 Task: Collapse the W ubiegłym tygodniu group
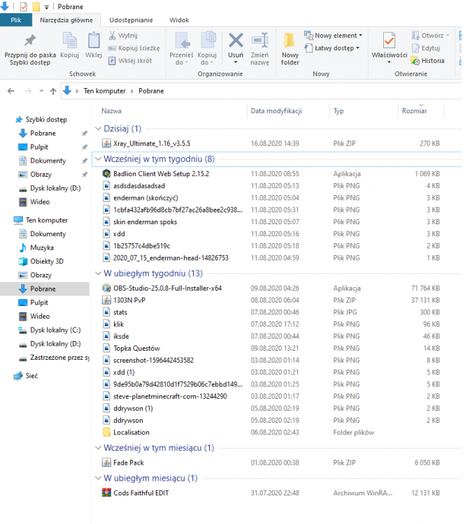[x=98, y=273]
